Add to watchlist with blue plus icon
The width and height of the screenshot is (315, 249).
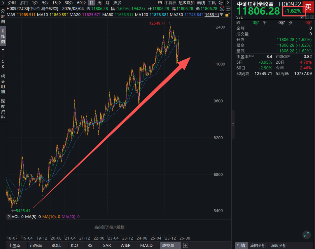[x=312, y=17]
